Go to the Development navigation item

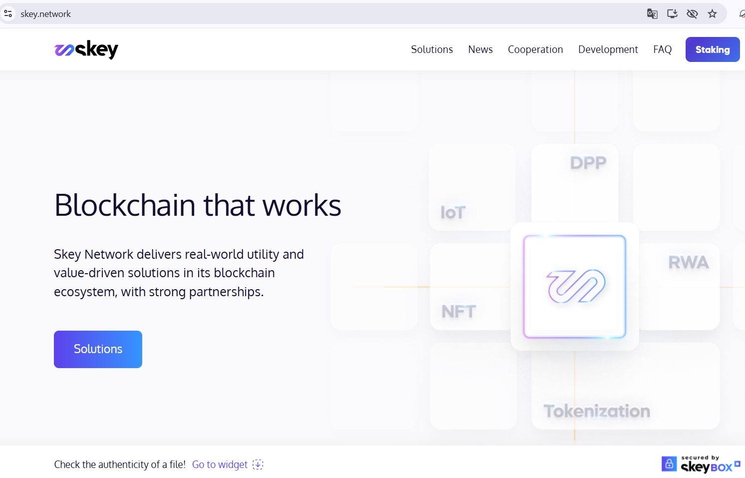[x=608, y=49]
